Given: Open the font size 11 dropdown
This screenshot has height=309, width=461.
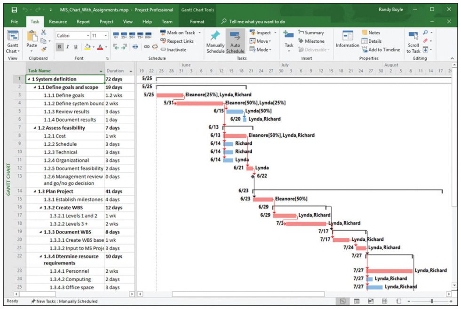Looking at the screenshot, I should point(105,36).
